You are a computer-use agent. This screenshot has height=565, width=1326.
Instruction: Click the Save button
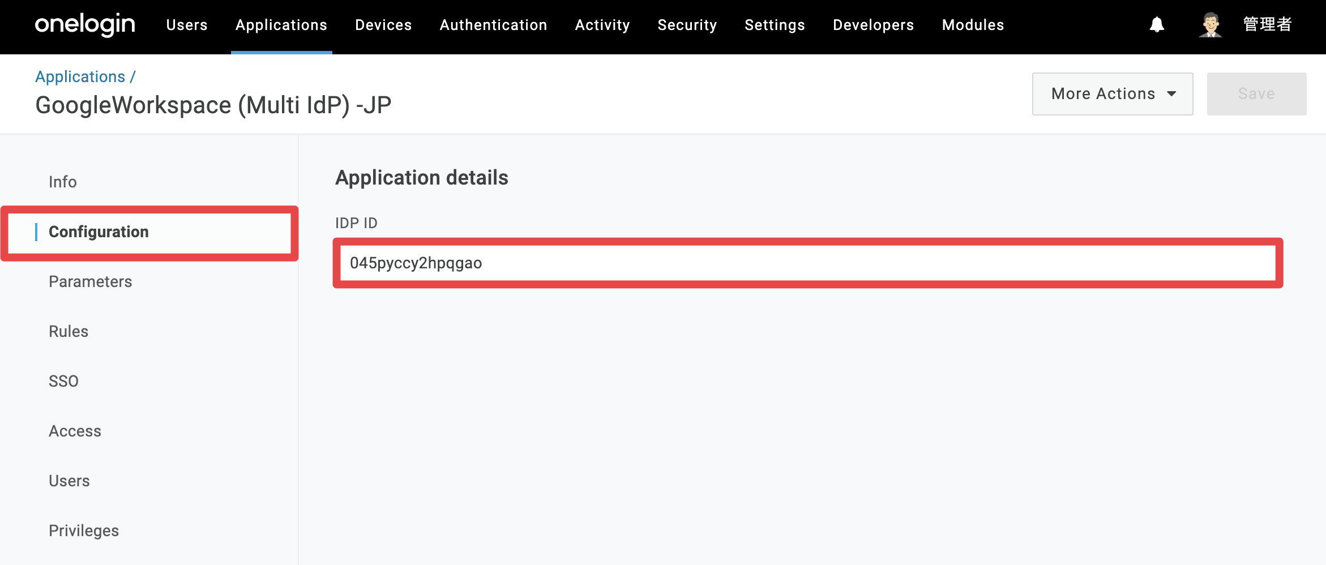click(1257, 94)
